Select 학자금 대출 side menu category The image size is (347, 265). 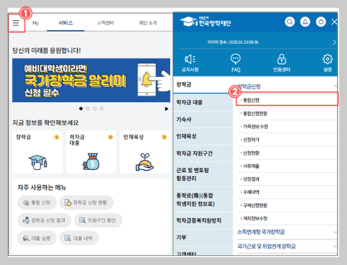point(203,102)
